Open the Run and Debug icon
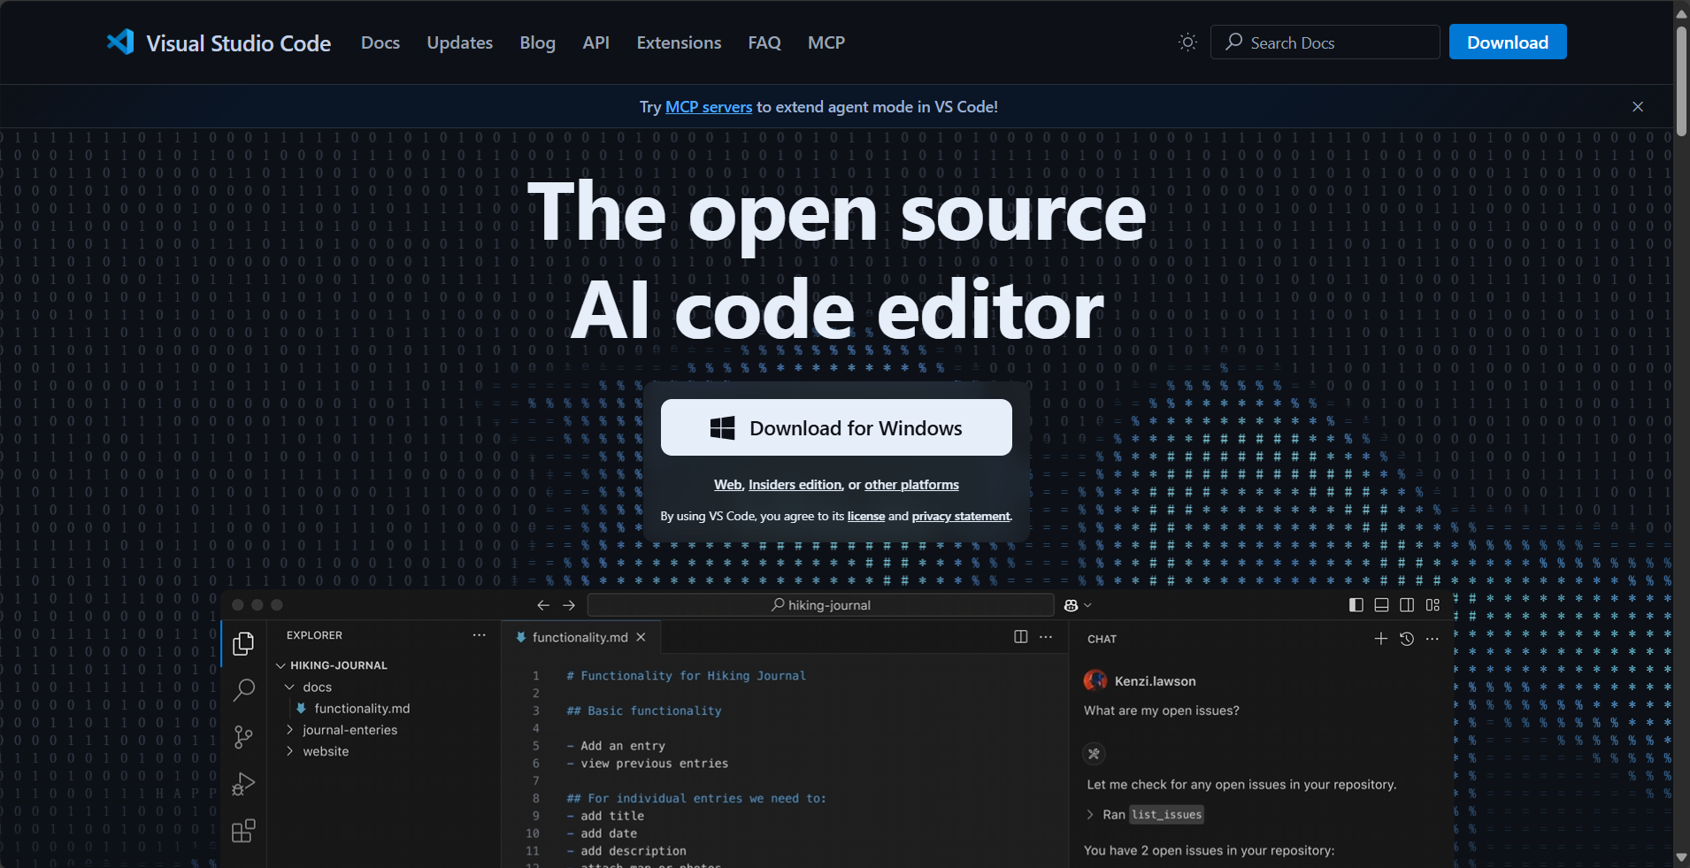This screenshot has height=868, width=1690. pyautogui.click(x=243, y=784)
